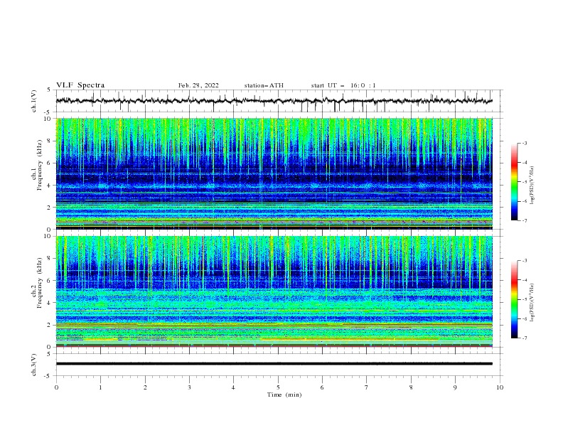563x435 pixels.
Task: Click the "2" tick on the time axis
Action: (145, 387)
